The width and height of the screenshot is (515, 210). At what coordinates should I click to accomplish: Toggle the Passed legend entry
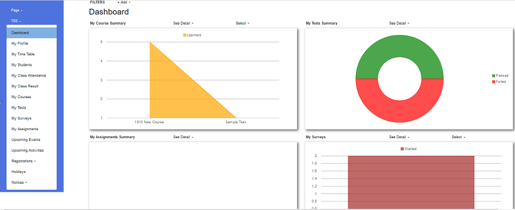point(500,75)
